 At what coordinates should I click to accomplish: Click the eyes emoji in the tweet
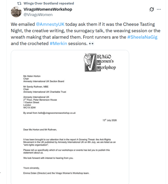tap(91, 44)
